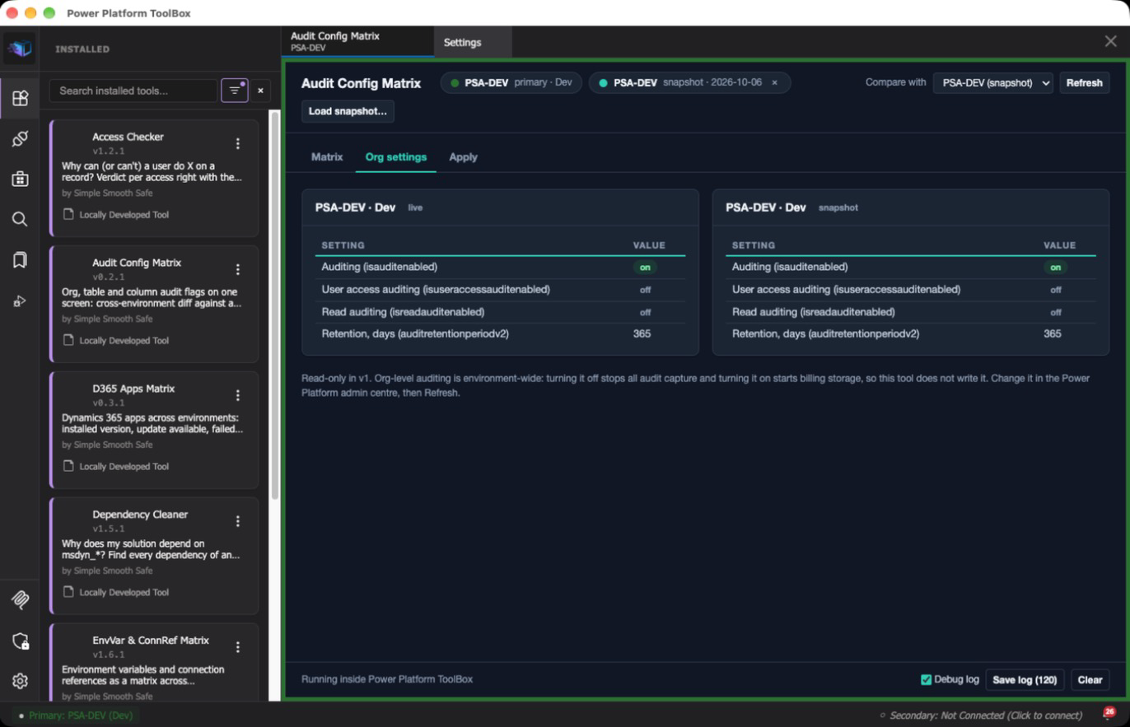Close the tool panel with the top-right X

(x=1110, y=41)
